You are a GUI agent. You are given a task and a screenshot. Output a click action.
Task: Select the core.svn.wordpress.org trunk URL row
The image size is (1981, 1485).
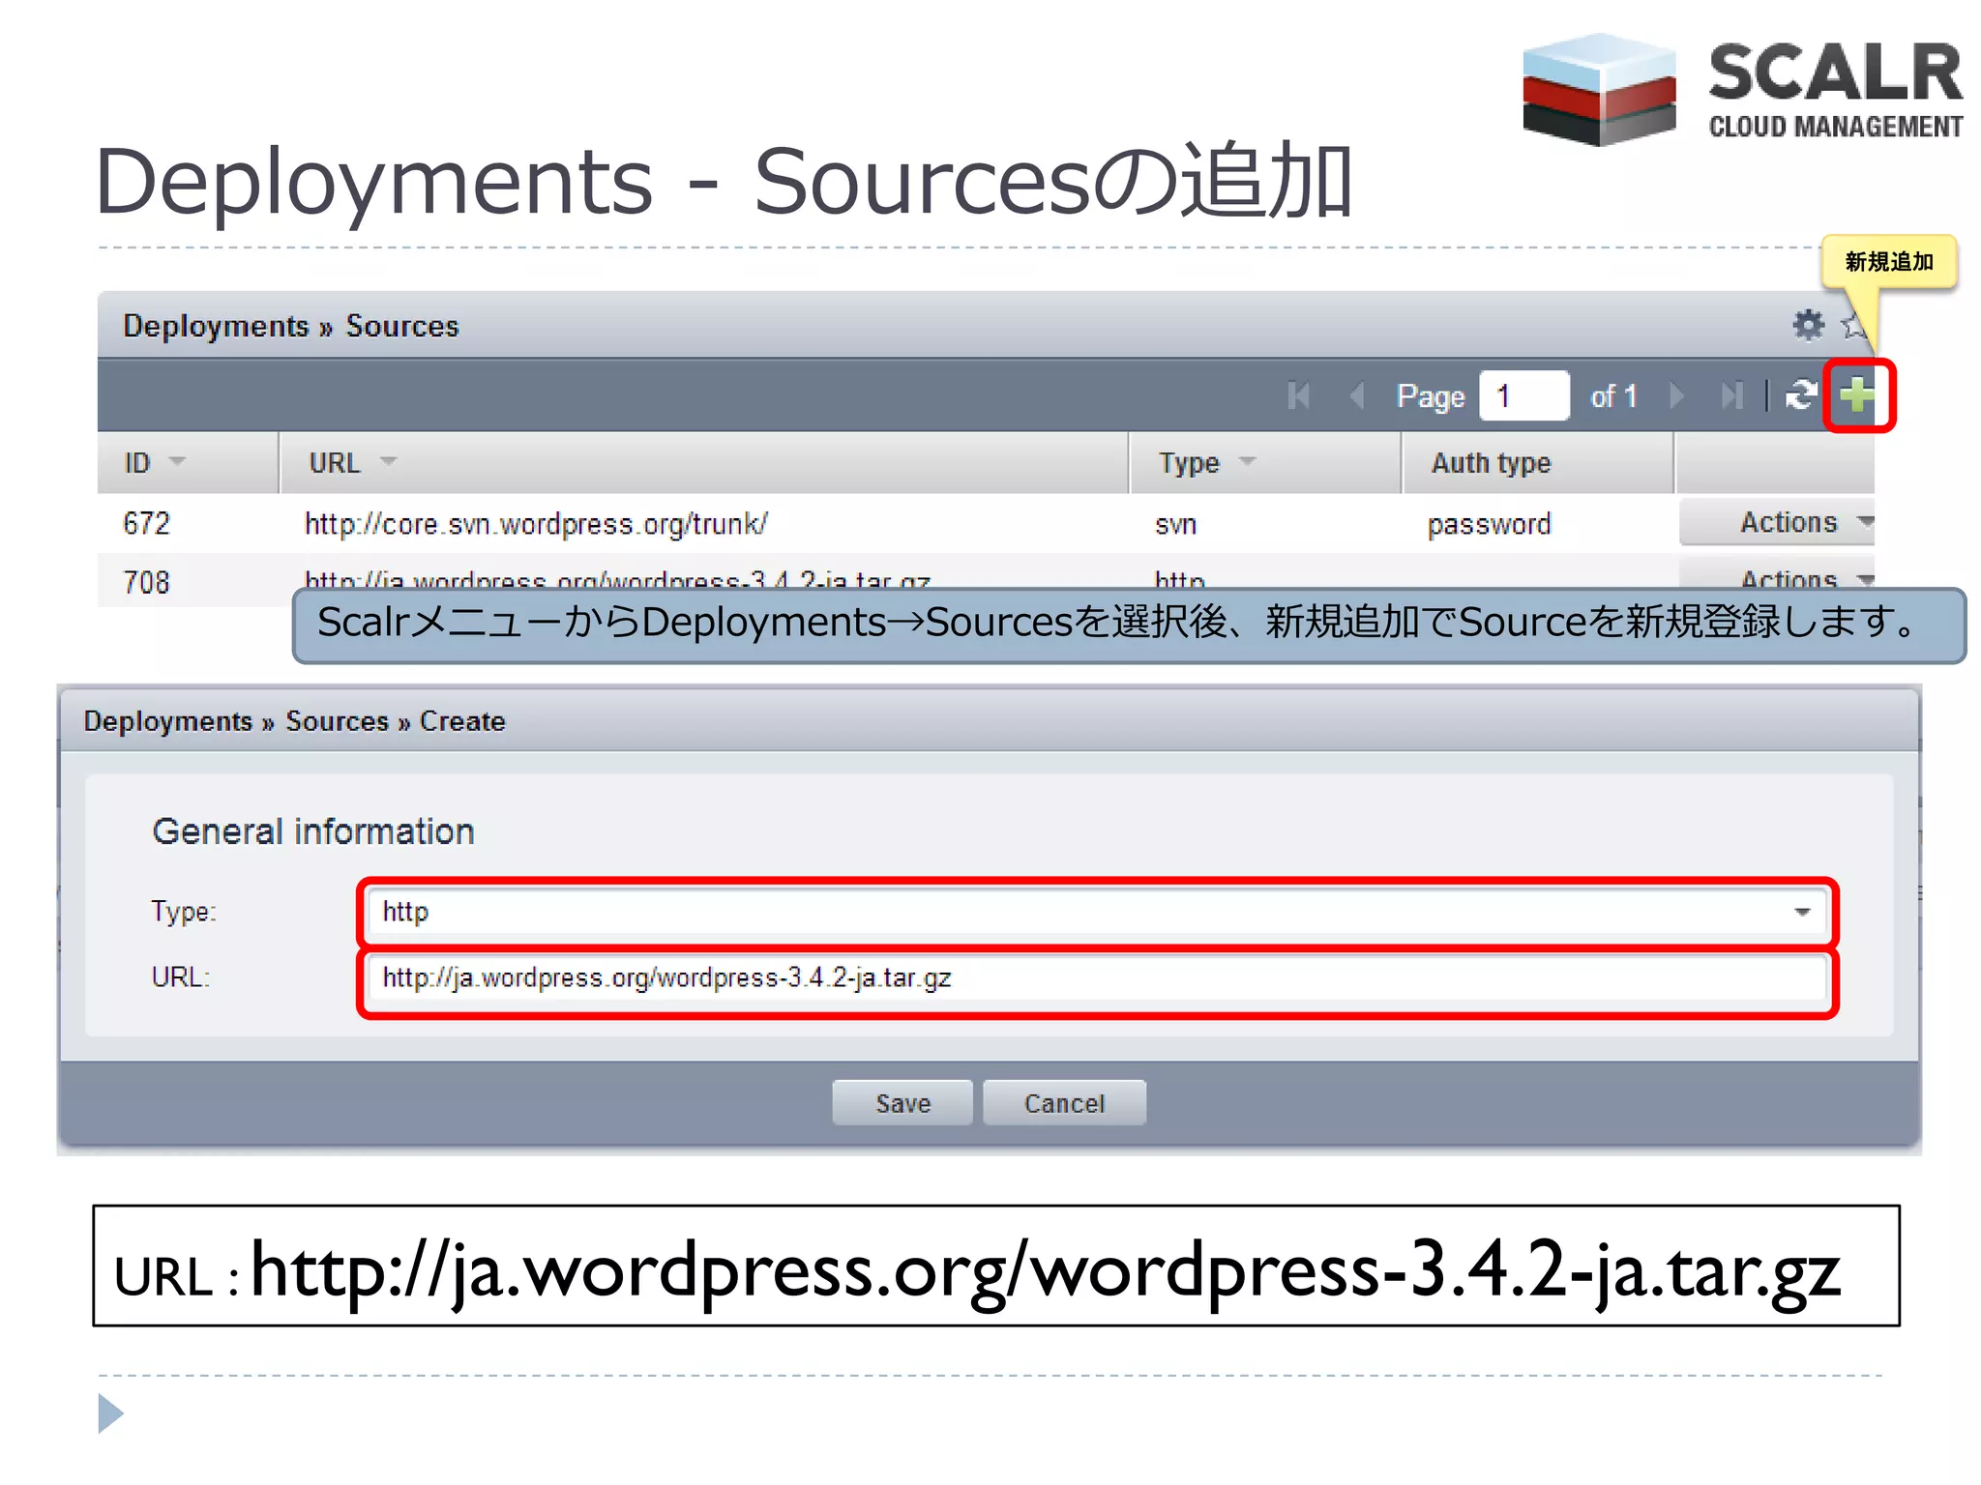pyautogui.click(x=536, y=524)
